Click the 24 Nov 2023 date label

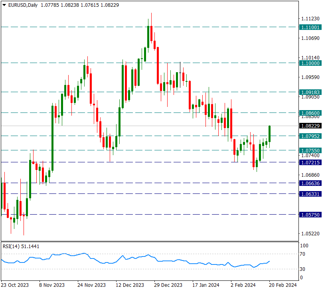click(91, 285)
